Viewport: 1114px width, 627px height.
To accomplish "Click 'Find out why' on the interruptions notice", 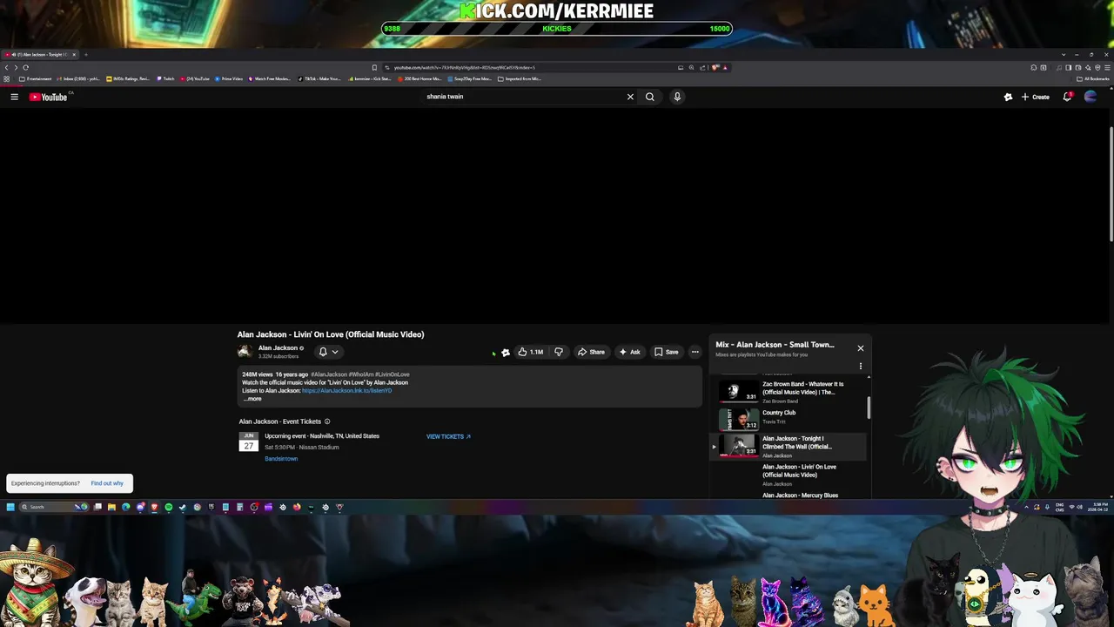I will click(107, 483).
